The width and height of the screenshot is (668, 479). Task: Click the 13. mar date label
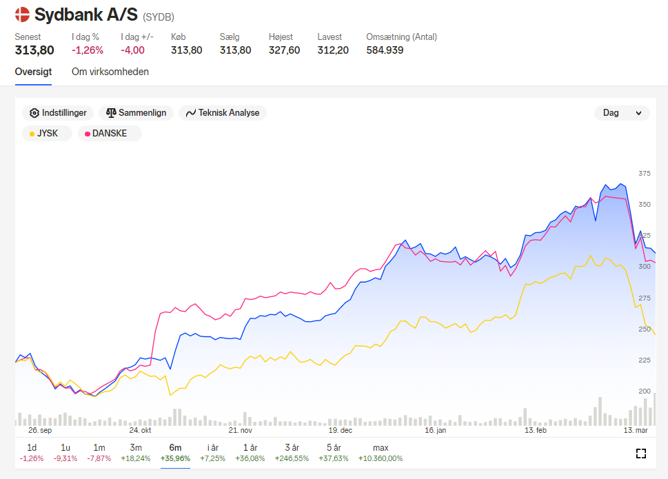pyautogui.click(x=636, y=430)
